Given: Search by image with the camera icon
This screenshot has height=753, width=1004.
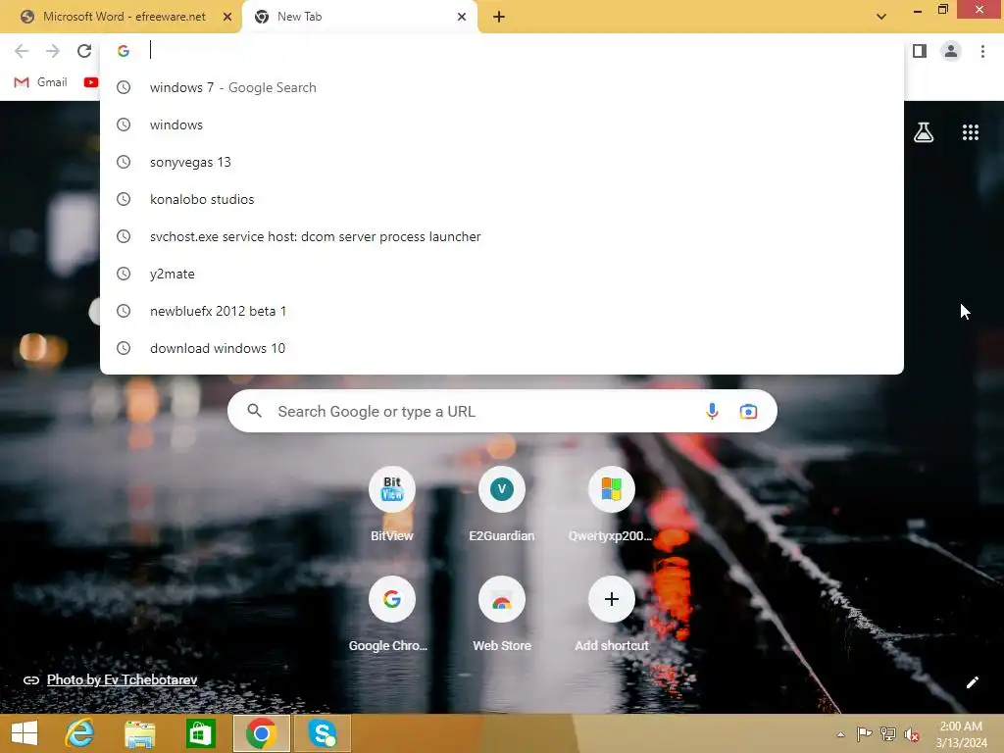Looking at the screenshot, I should [x=748, y=411].
